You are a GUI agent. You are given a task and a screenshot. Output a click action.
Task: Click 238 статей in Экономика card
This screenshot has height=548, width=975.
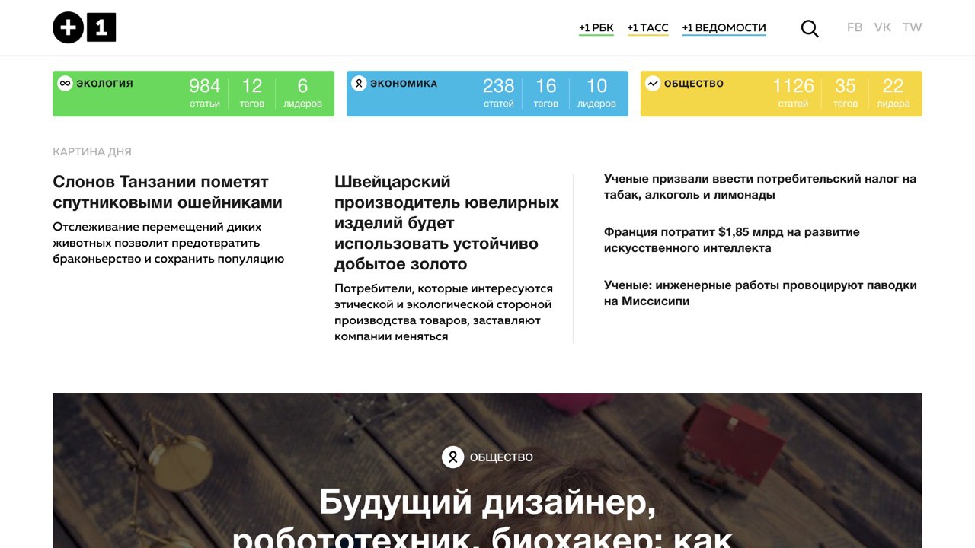click(x=499, y=93)
